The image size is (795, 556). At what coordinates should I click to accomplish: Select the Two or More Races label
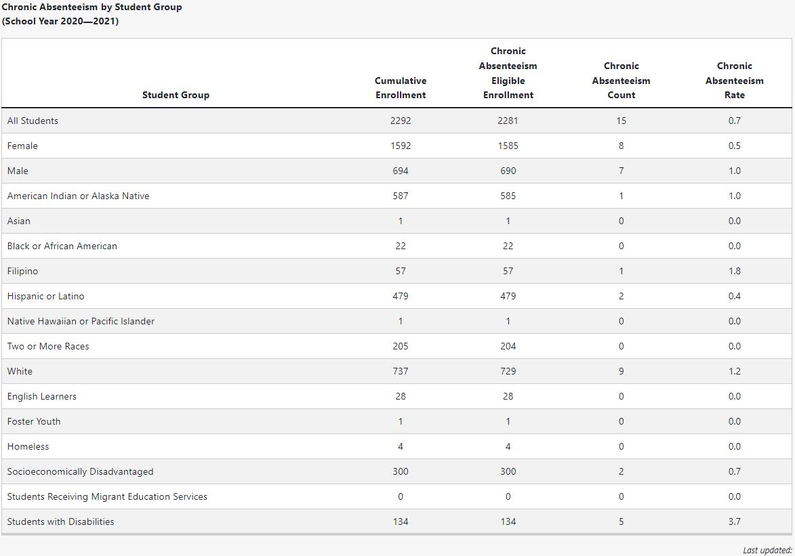48,346
